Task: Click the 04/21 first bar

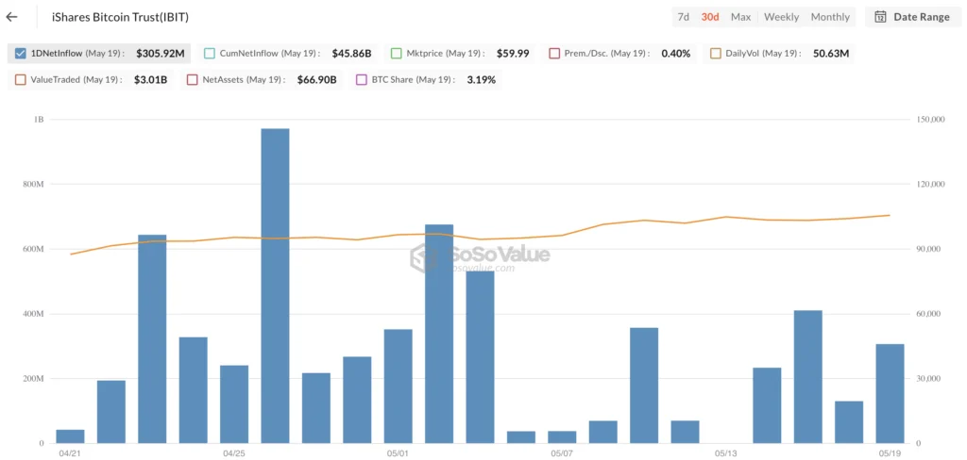Action: pyautogui.click(x=70, y=436)
